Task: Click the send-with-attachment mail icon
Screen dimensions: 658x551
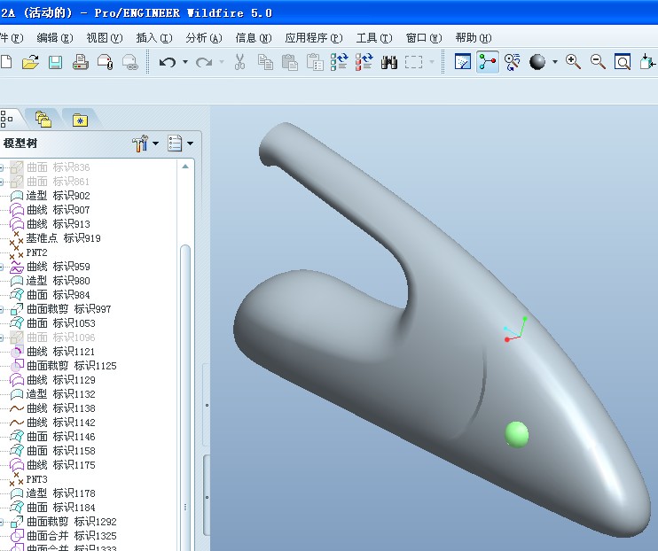Action: (x=105, y=62)
